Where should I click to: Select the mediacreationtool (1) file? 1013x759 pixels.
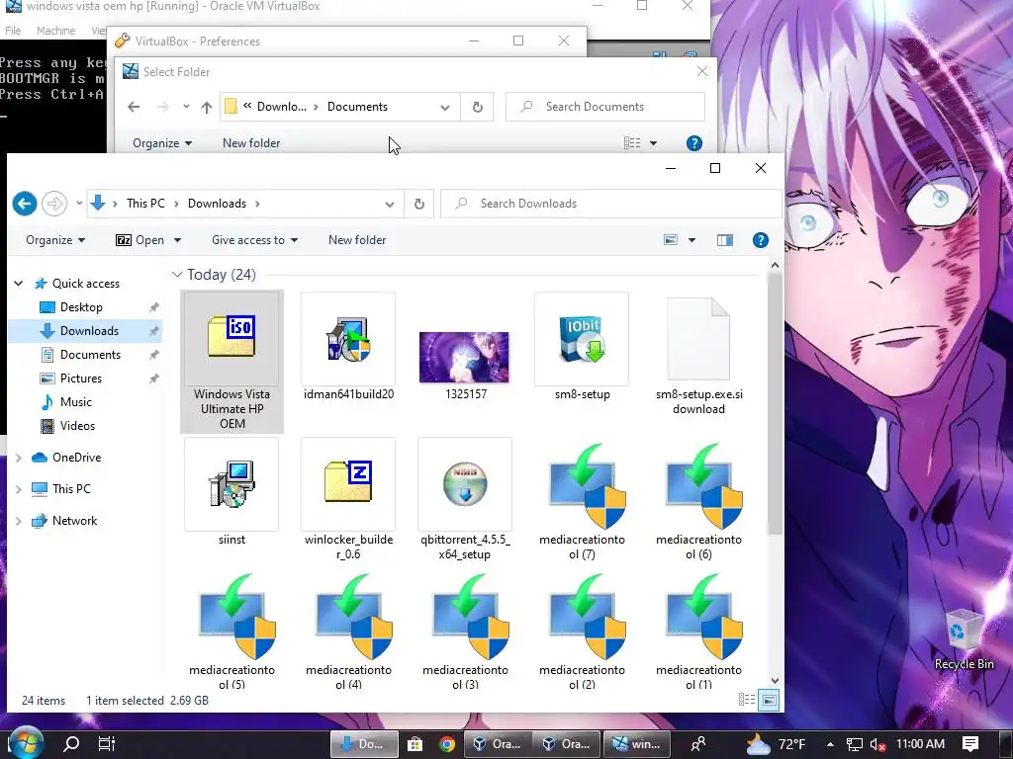coord(698,632)
